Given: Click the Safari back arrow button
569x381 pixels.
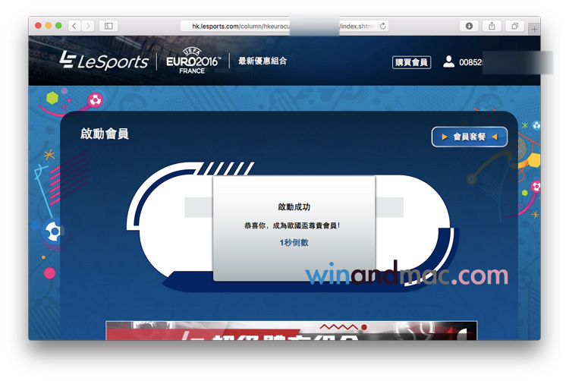Looking at the screenshot, I should (x=74, y=26).
